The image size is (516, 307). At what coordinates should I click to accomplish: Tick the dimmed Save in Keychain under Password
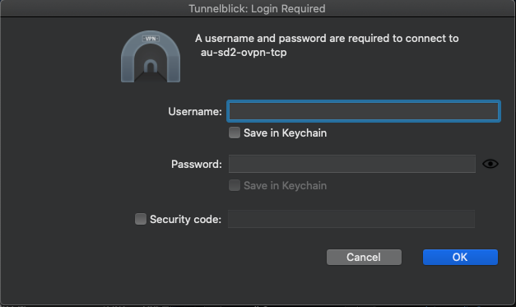point(235,185)
